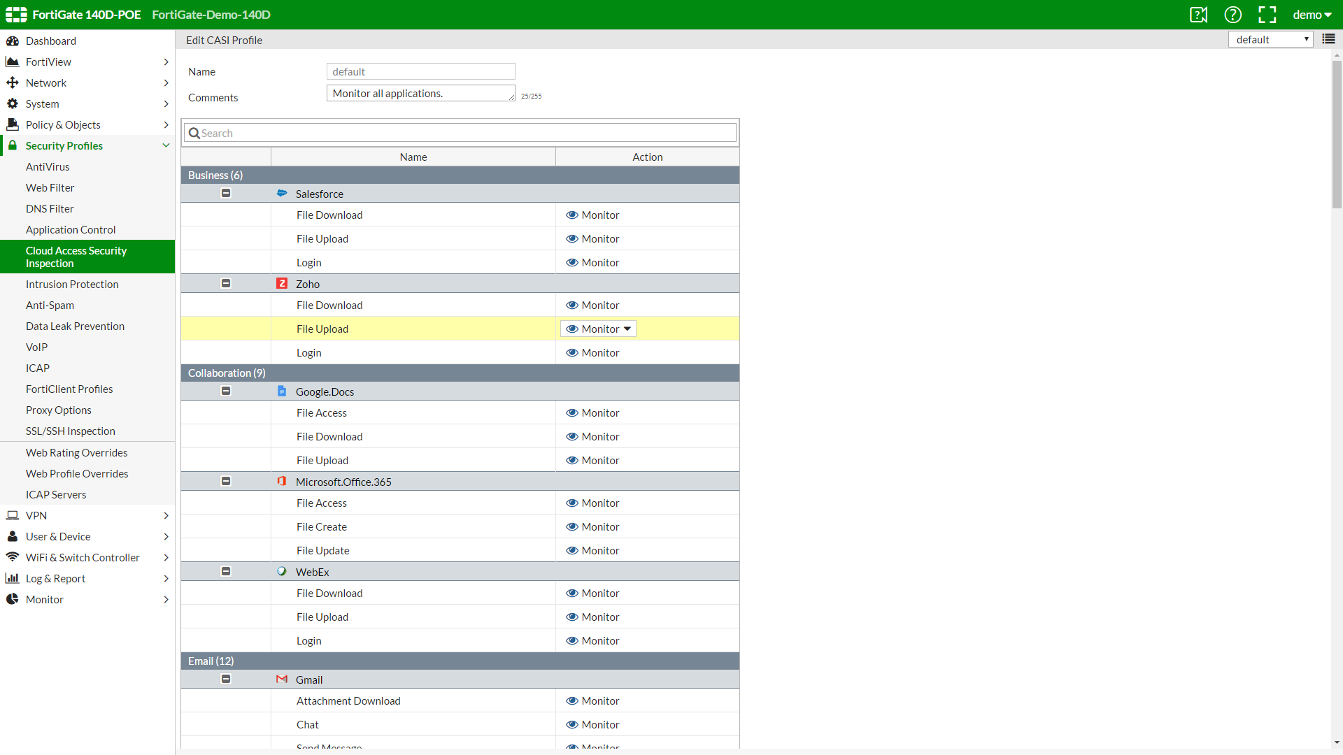Open the default profile selector dropdown
The image size is (1343, 755).
click(1270, 39)
